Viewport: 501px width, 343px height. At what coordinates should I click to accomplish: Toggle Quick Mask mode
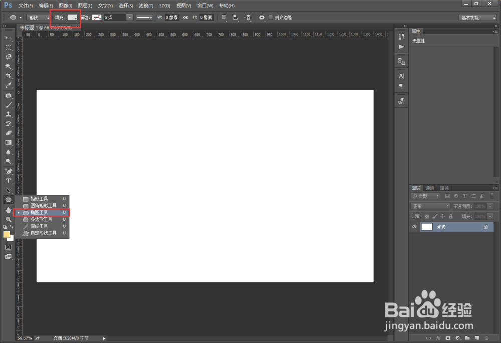click(x=8, y=247)
